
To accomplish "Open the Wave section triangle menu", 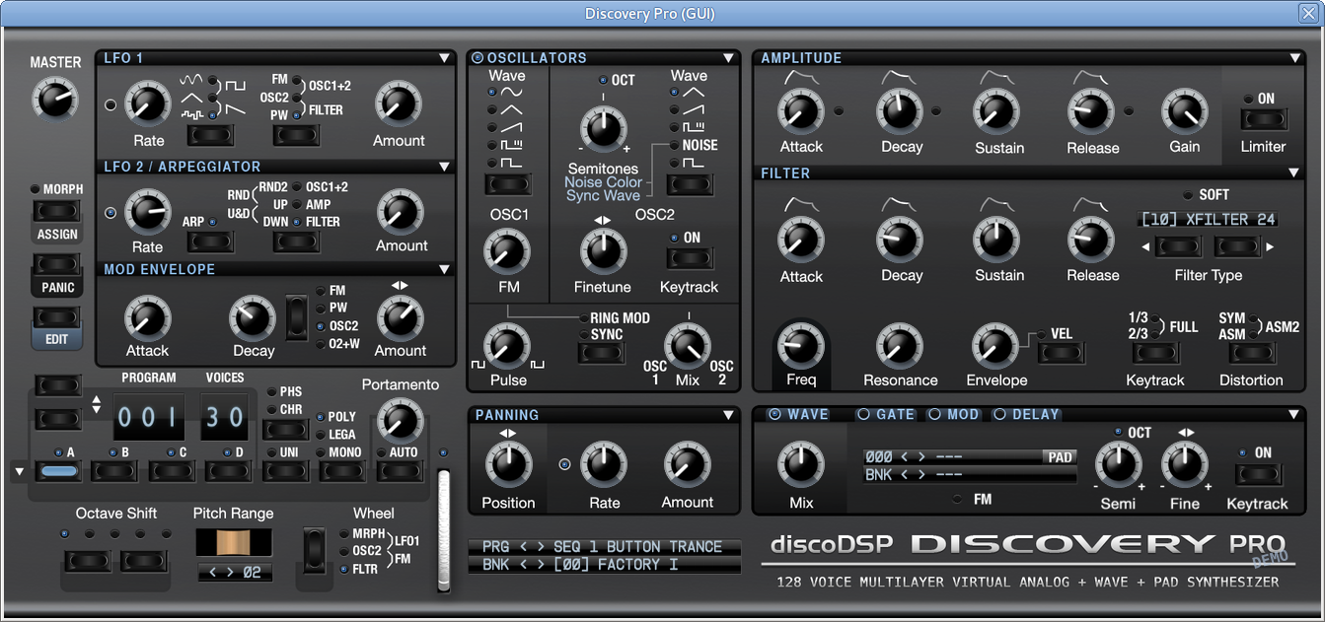I will (x=1294, y=415).
